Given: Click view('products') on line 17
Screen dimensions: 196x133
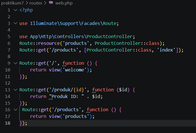Looking at the screenshot, I should pyautogui.click(x=71, y=116).
